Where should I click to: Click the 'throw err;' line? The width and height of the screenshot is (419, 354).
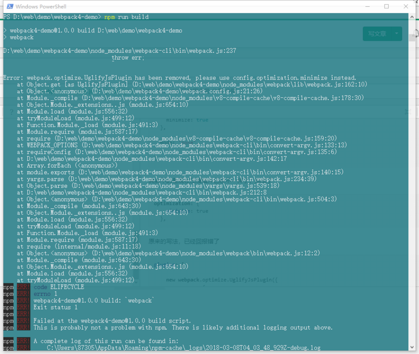[128, 58]
